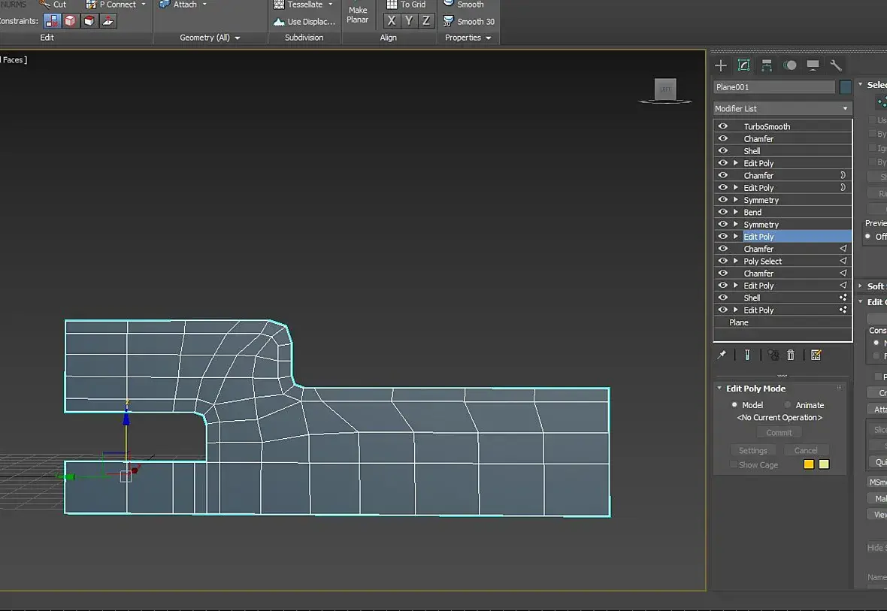Remove modifier with the trash icon
The image size is (887, 611).
pyautogui.click(x=791, y=355)
